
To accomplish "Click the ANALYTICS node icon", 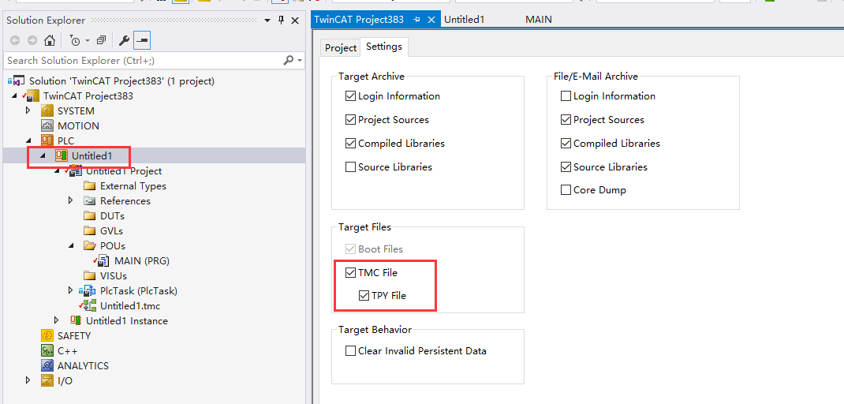I will tap(47, 366).
